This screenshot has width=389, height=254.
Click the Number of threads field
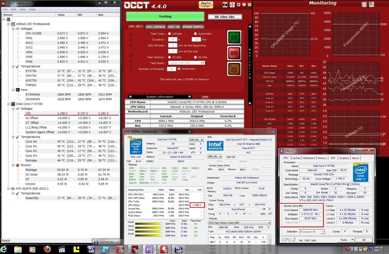[171, 69]
